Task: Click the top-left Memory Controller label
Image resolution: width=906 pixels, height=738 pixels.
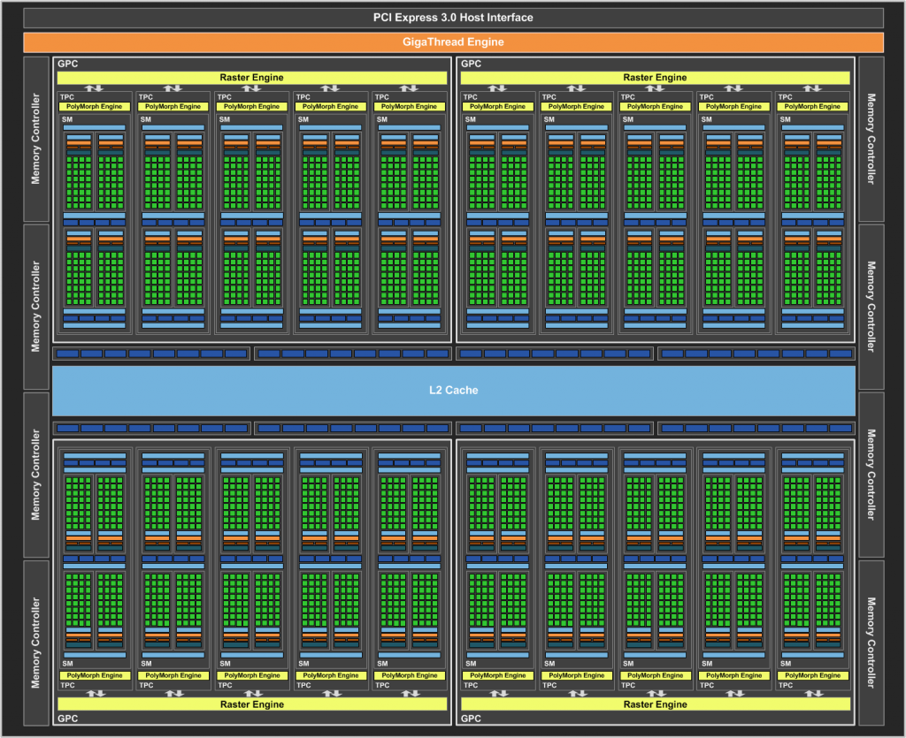Action: point(36,137)
